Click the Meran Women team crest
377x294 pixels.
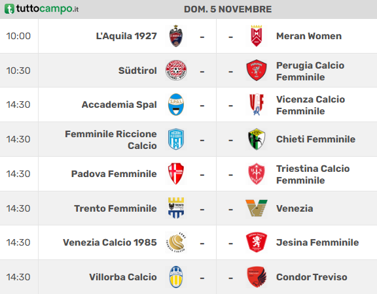click(257, 36)
